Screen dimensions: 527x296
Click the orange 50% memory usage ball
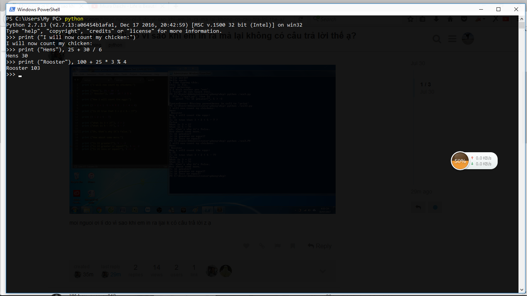pyautogui.click(x=460, y=161)
